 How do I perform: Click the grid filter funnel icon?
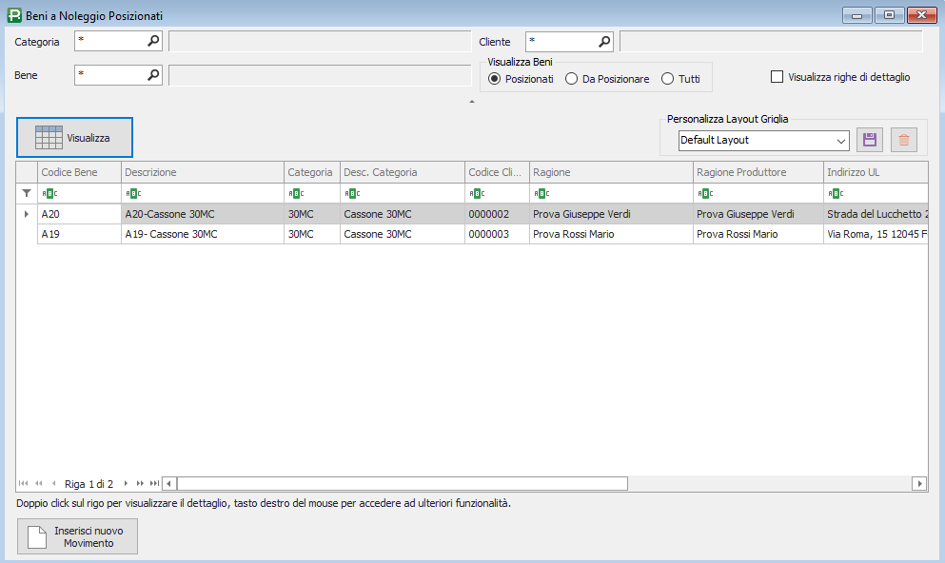[x=27, y=193]
